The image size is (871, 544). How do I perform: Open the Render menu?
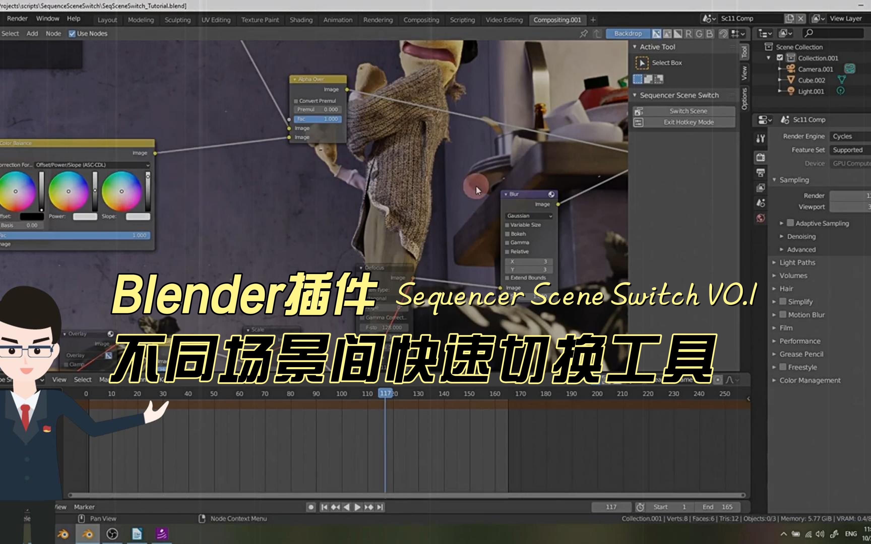point(17,19)
